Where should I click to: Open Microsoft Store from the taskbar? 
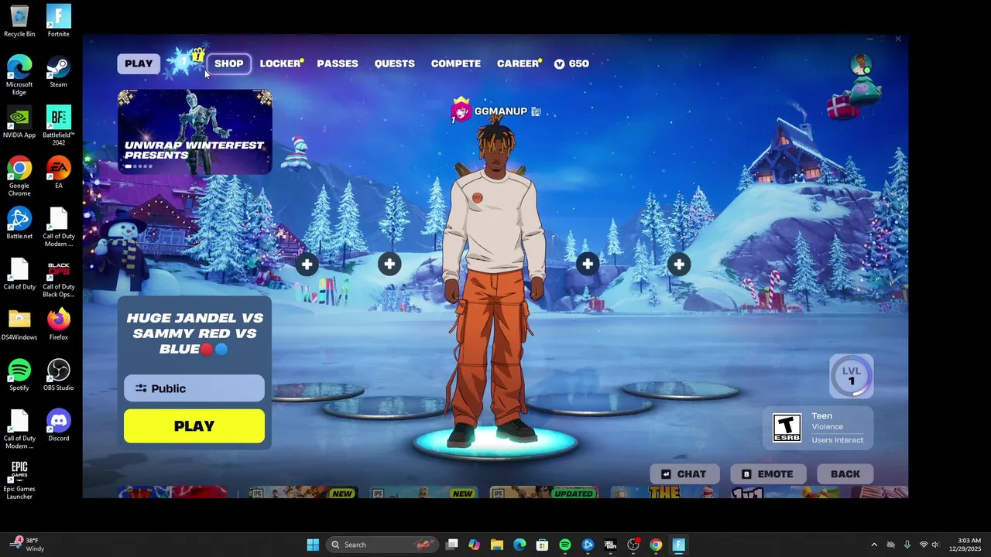tap(542, 545)
